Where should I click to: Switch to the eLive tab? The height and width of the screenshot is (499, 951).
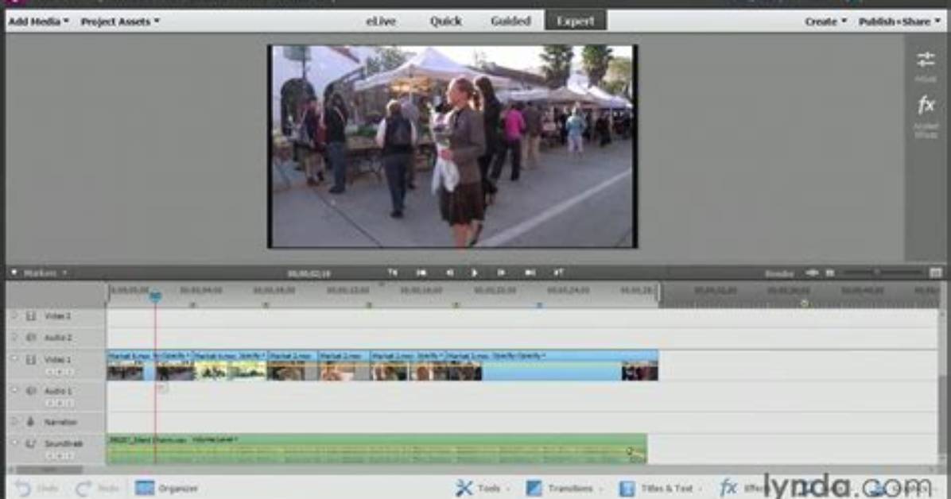tap(381, 21)
